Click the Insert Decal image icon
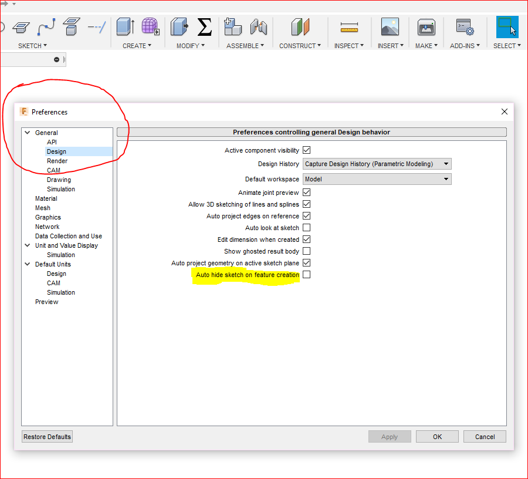 (390, 26)
